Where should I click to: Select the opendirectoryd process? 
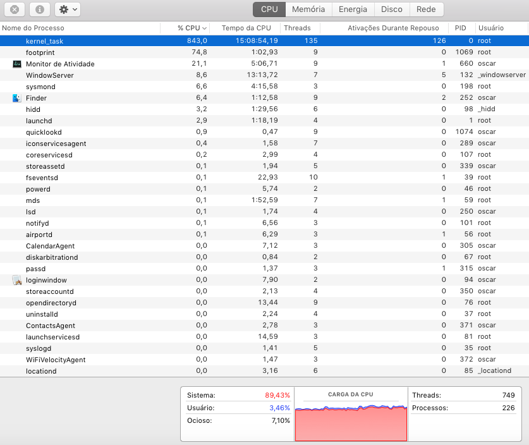pyautogui.click(x=264, y=303)
